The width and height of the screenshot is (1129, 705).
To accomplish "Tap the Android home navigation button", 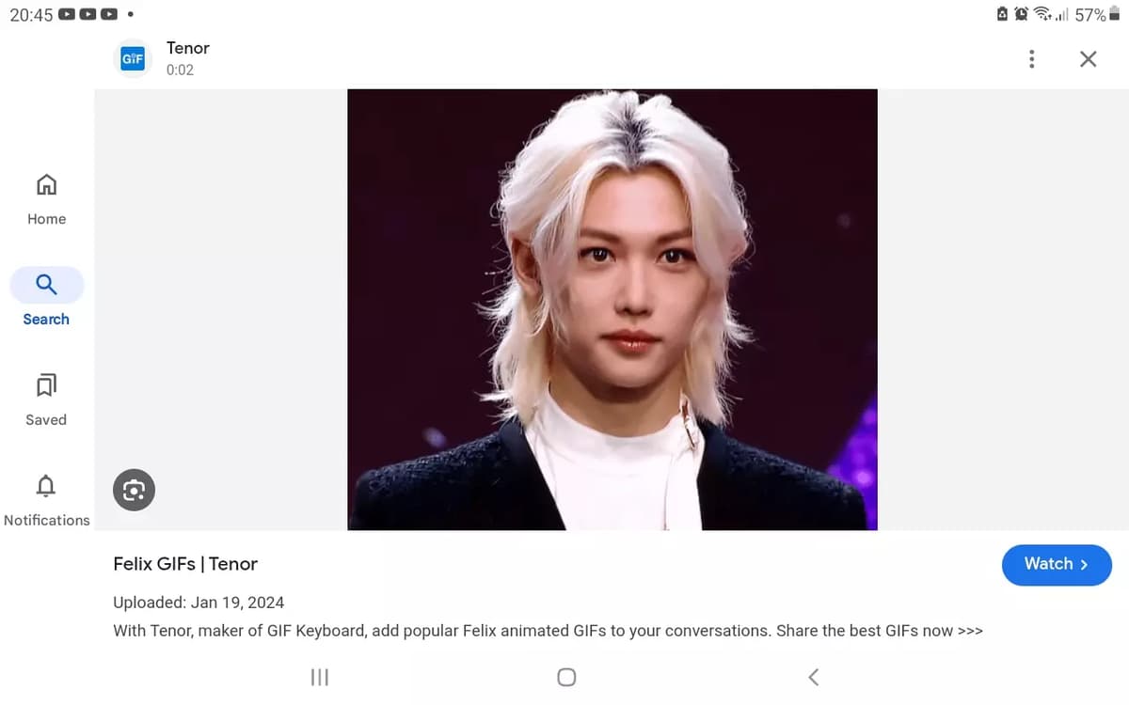I will pos(566,677).
